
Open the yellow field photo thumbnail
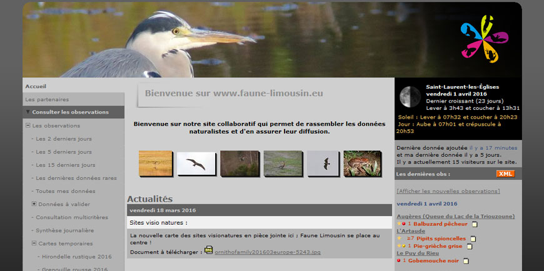156,163
